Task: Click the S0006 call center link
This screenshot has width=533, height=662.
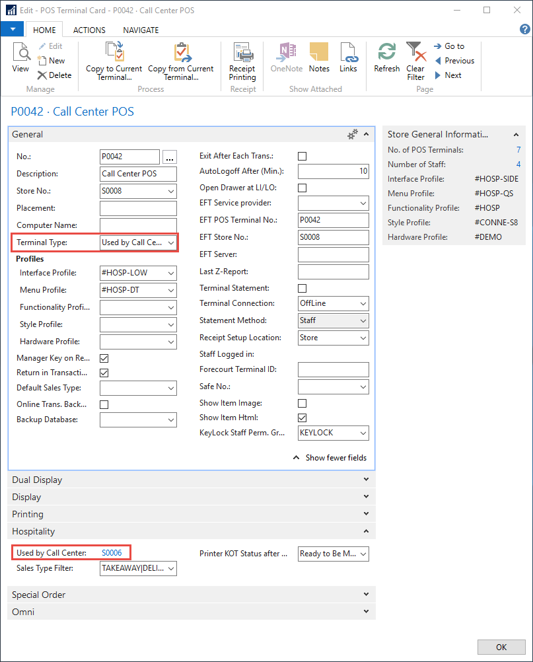Action: tap(112, 553)
